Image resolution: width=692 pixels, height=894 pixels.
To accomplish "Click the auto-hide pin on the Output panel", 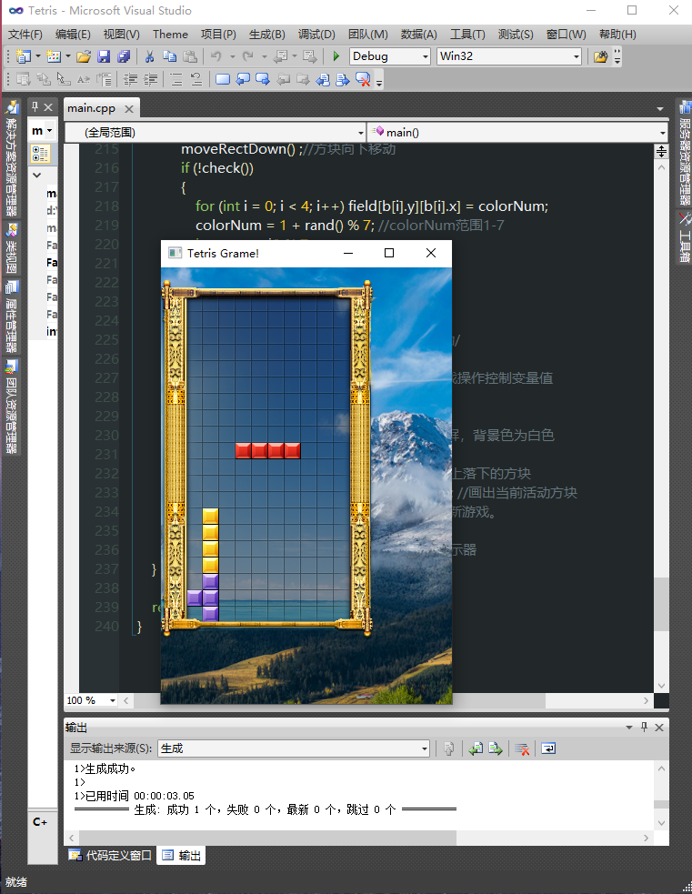I will (x=644, y=727).
